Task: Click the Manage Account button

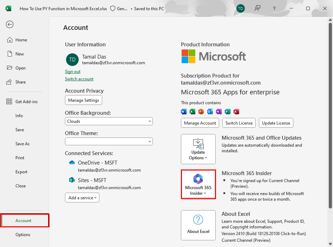Action: tap(200, 123)
